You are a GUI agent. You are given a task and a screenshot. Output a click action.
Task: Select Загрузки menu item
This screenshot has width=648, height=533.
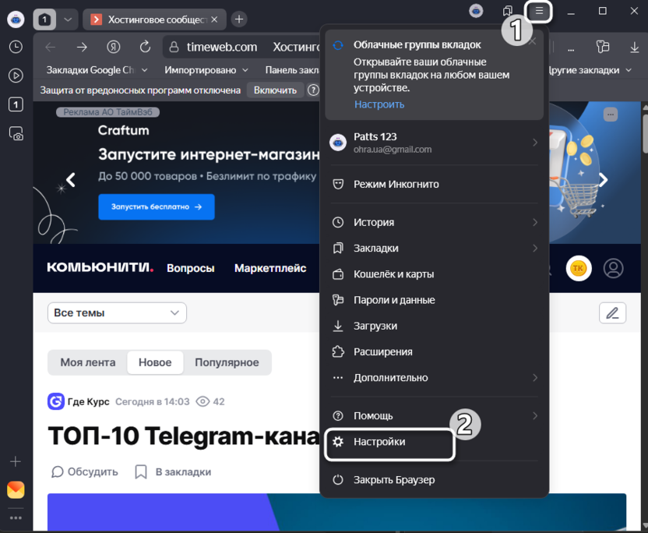tap(434, 327)
